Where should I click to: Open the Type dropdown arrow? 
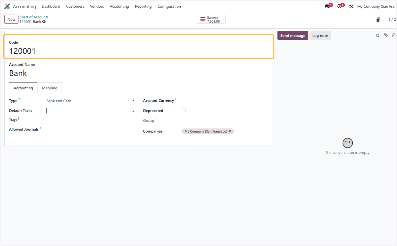tap(133, 101)
